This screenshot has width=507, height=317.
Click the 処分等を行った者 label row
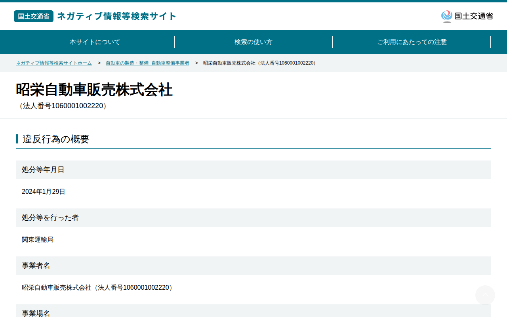253,218
